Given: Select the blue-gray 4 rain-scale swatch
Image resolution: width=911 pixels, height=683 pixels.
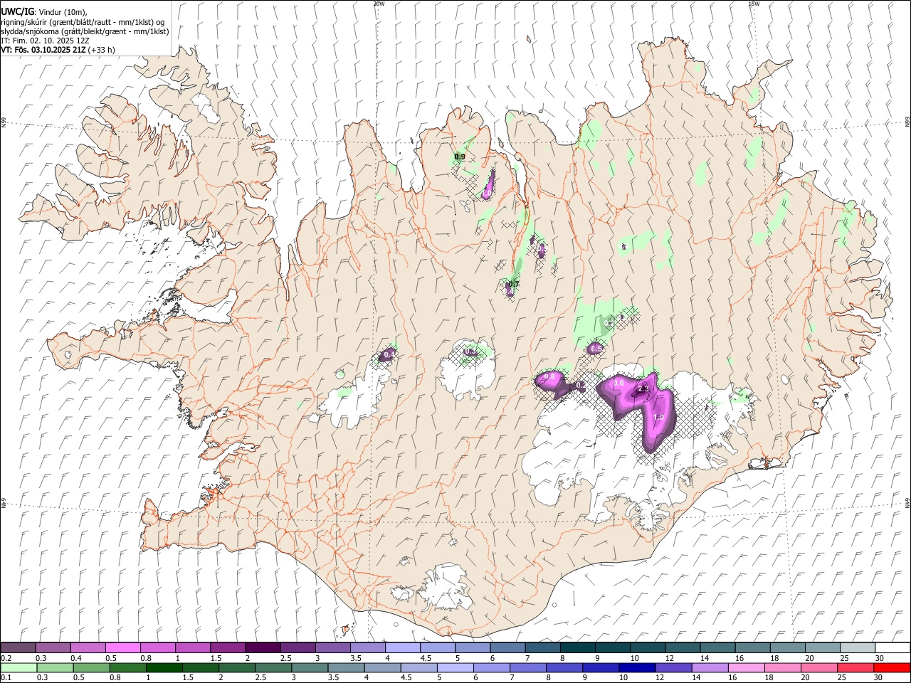Looking at the screenshot, I should [383, 667].
